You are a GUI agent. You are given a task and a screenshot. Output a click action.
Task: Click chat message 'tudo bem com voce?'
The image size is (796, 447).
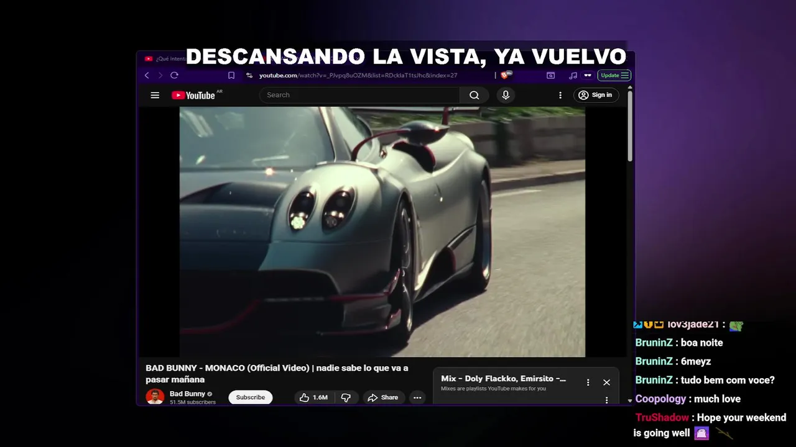[728, 380]
